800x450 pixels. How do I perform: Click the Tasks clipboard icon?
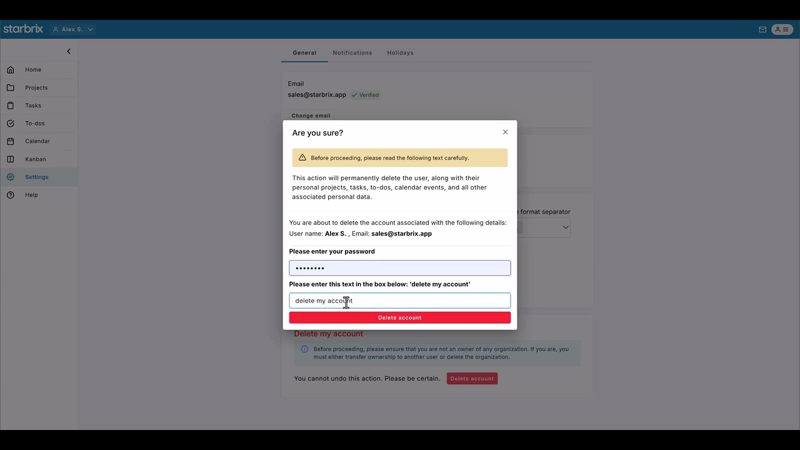pyautogui.click(x=11, y=106)
